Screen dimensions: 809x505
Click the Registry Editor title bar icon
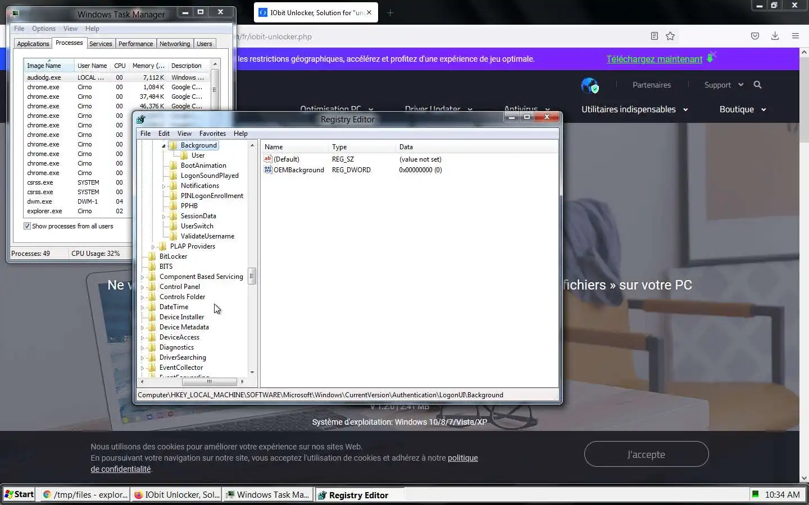[x=141, y=119]
